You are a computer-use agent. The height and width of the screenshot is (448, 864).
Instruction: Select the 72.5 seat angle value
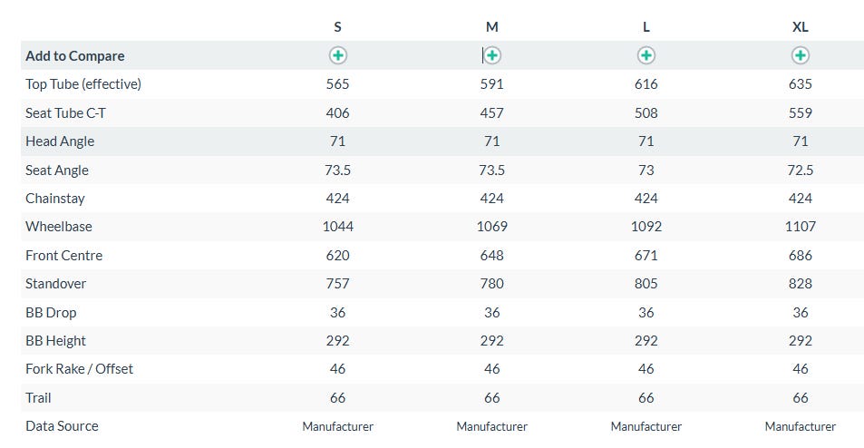click(801, 170)
